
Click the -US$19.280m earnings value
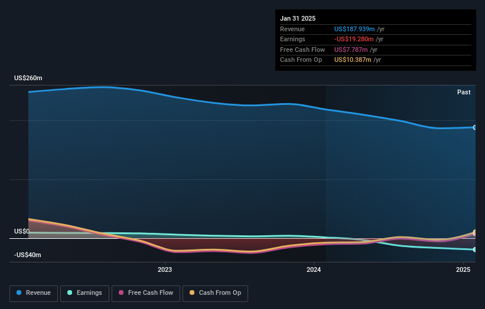(354, 39)
